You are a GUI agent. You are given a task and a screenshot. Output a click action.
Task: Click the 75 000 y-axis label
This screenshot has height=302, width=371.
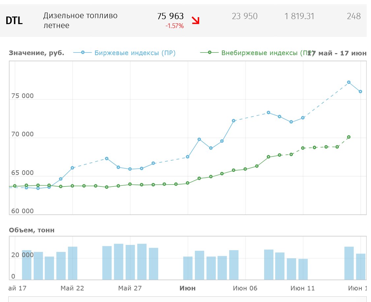click(x=22, y=96)
